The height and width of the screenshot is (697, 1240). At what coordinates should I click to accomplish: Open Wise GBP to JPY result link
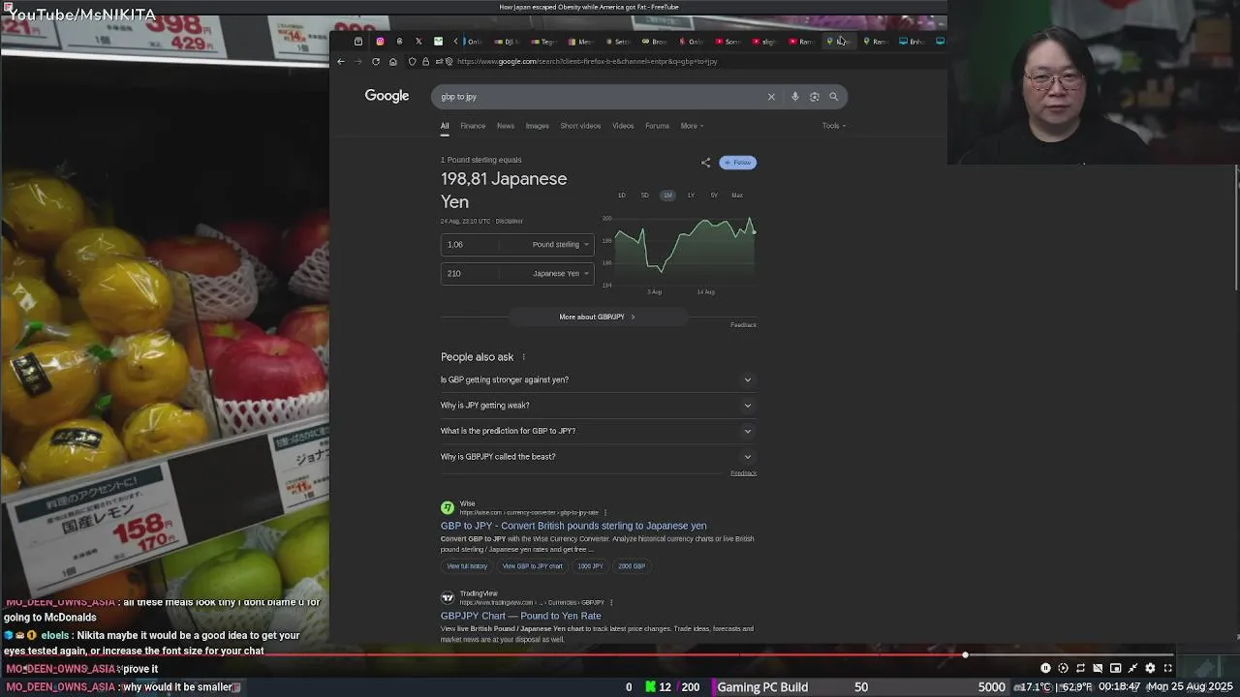click(573, 526)
